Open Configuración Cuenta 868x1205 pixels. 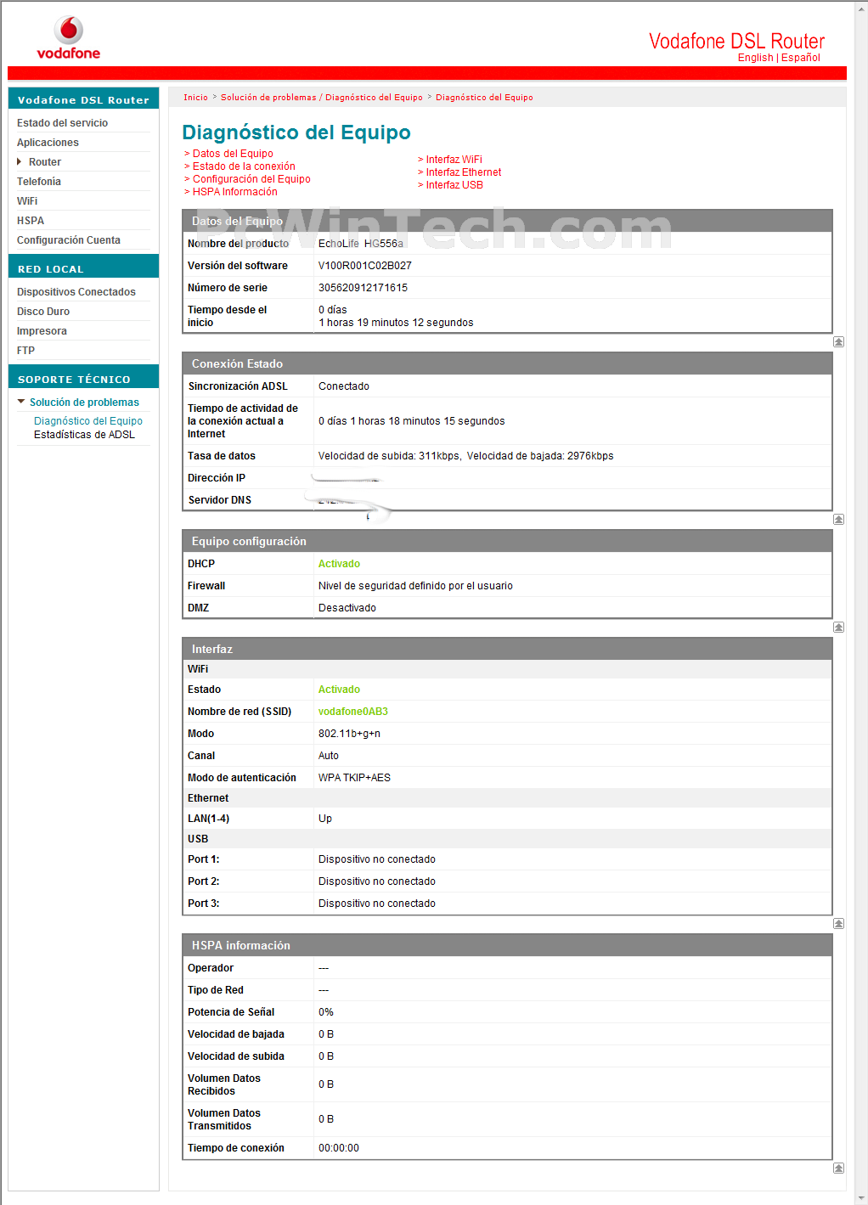click(x=69, y=240)
